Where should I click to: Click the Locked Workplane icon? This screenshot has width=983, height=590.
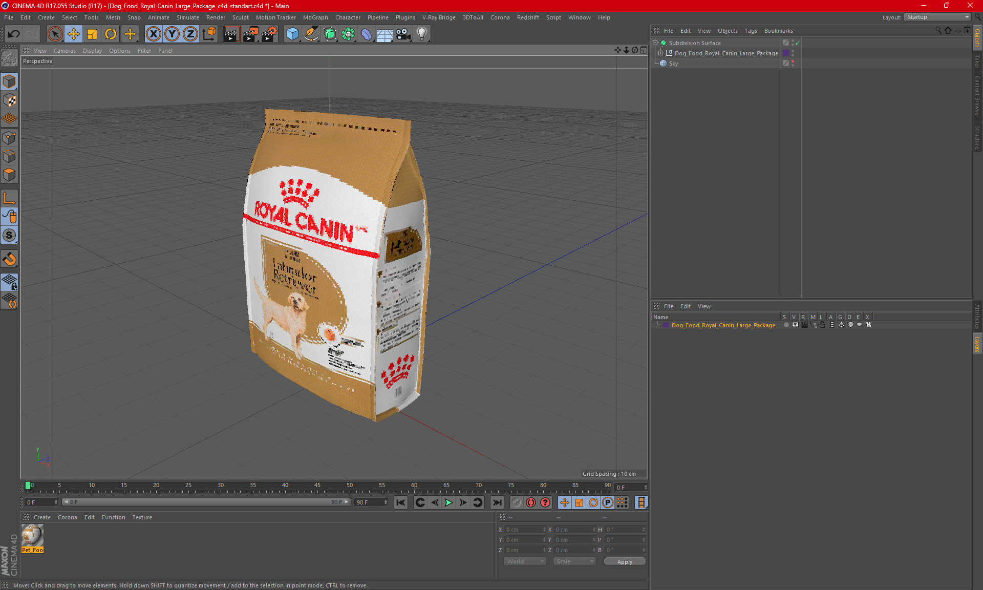[x=10, y=282]
